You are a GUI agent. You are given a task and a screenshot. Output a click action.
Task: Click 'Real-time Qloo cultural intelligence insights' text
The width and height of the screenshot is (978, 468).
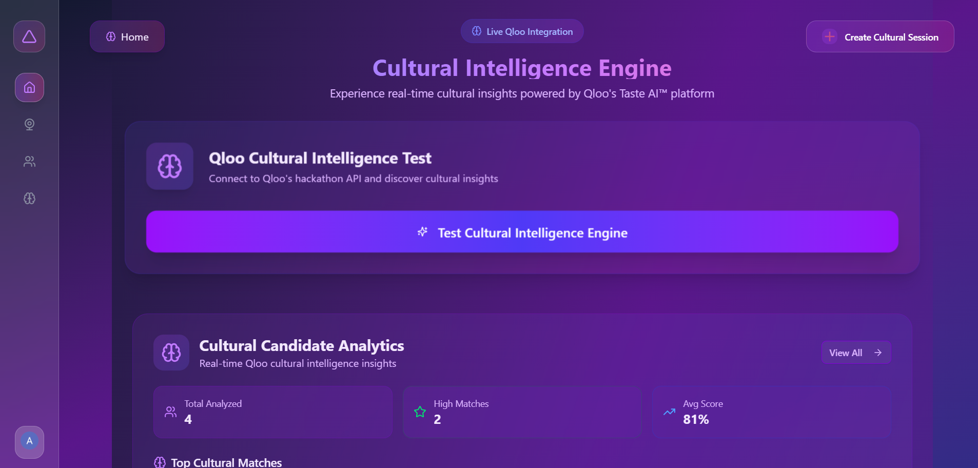click(x=298, y=363)
